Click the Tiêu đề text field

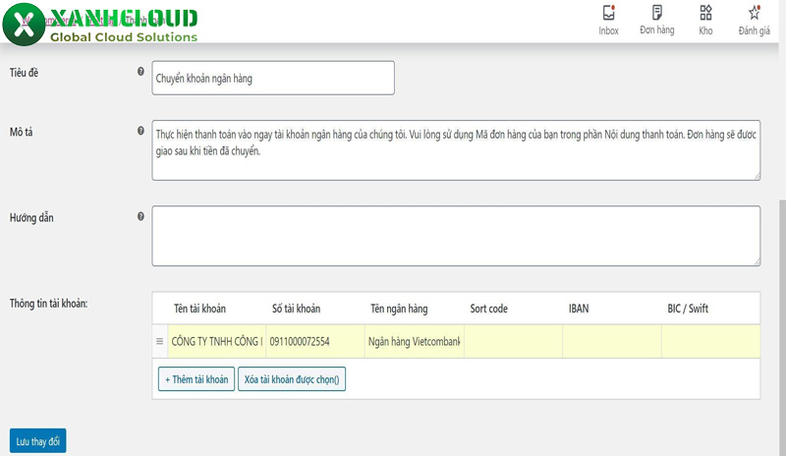tap(273, 79)
